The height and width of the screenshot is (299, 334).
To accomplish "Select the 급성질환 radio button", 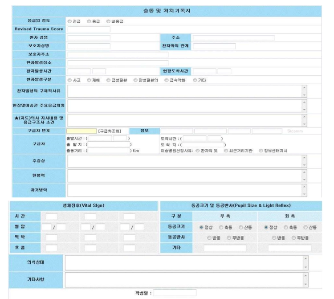I will pos(108,80).
